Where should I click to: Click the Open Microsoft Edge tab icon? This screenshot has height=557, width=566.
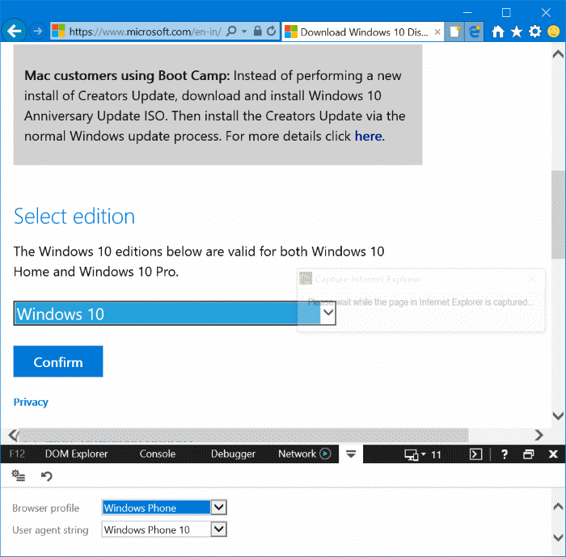(x=474, y=32)
